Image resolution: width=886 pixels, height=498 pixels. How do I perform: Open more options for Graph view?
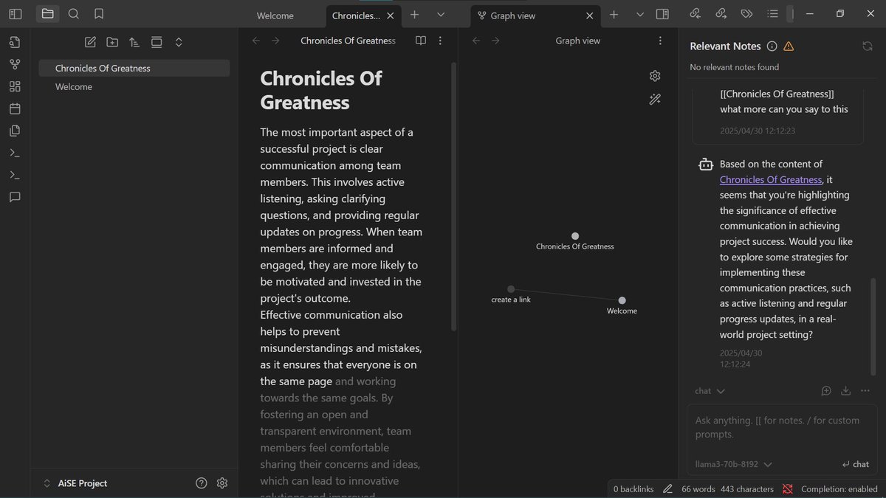661,41
